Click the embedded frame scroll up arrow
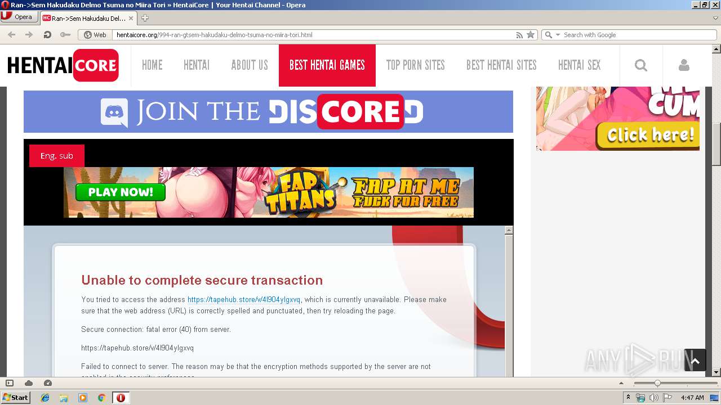This screenshot has width=721, height=405. [509, 230]
